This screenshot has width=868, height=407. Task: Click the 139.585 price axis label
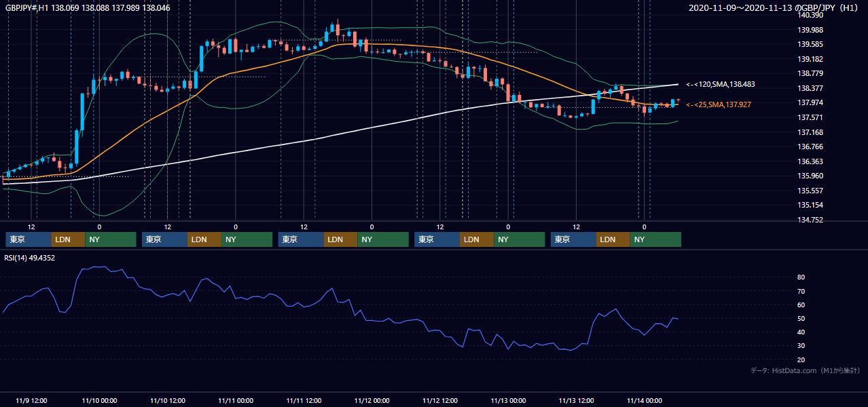(810, 45)
